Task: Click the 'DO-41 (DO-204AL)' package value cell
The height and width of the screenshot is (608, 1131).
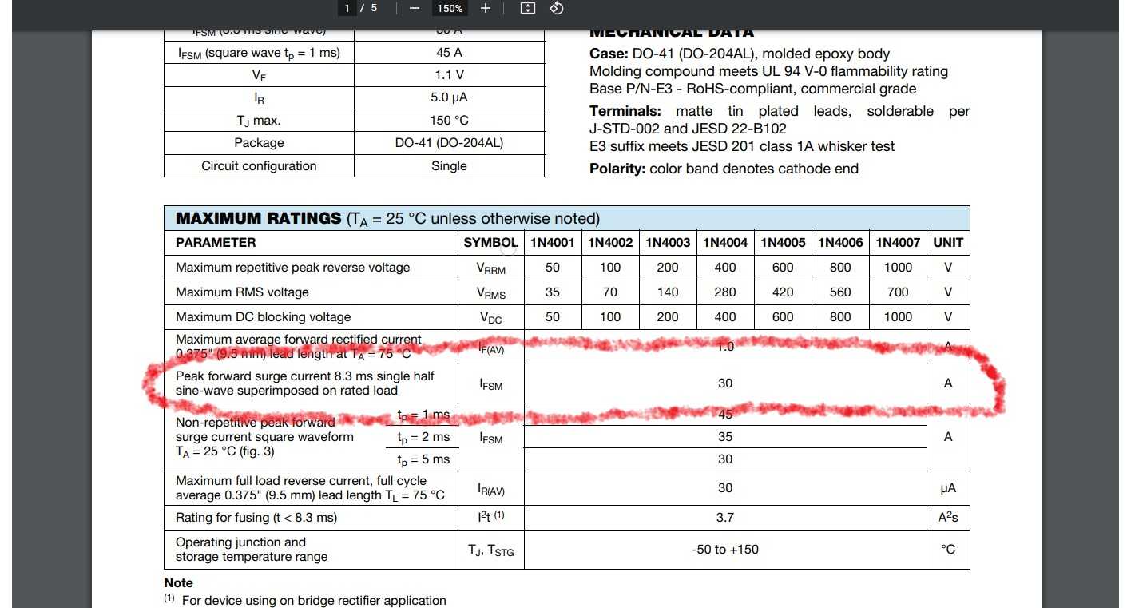Action: pos(449,143)
